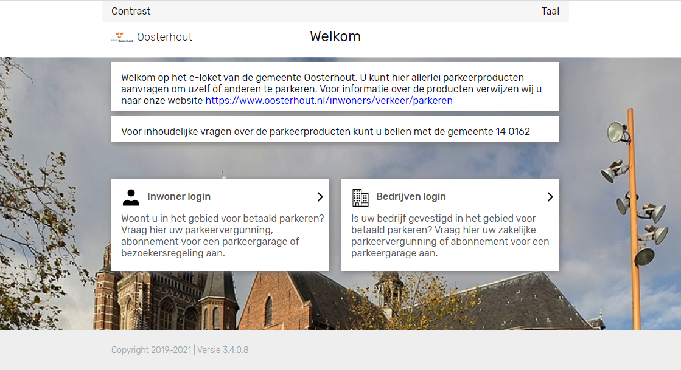Click the Bedrijven login description text
The height and width of the screenshot is (370, 681).
click(450, 236)
